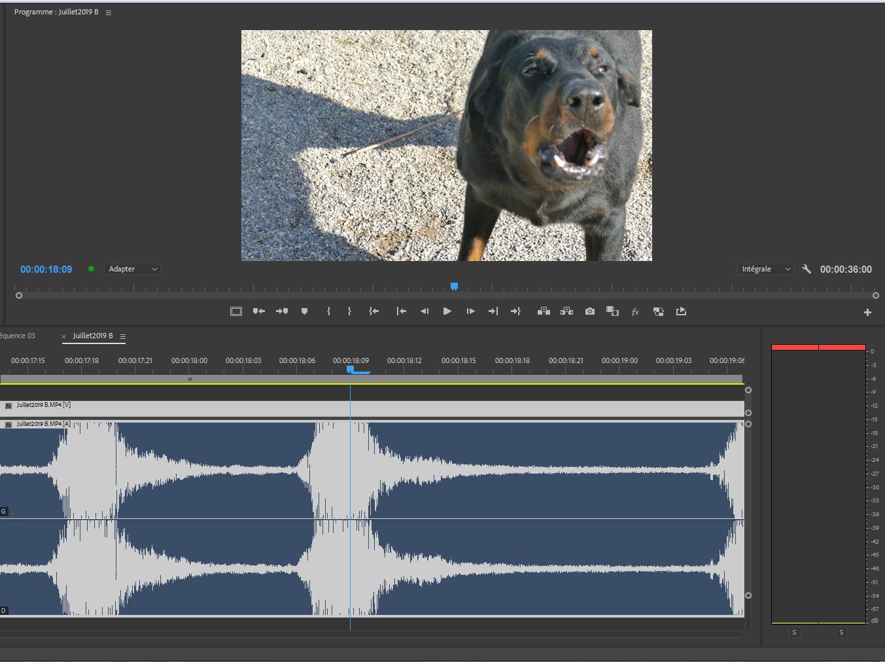885x662 pixels.
Task: Toggle global FX mute button
Action: tap(634, 312)
